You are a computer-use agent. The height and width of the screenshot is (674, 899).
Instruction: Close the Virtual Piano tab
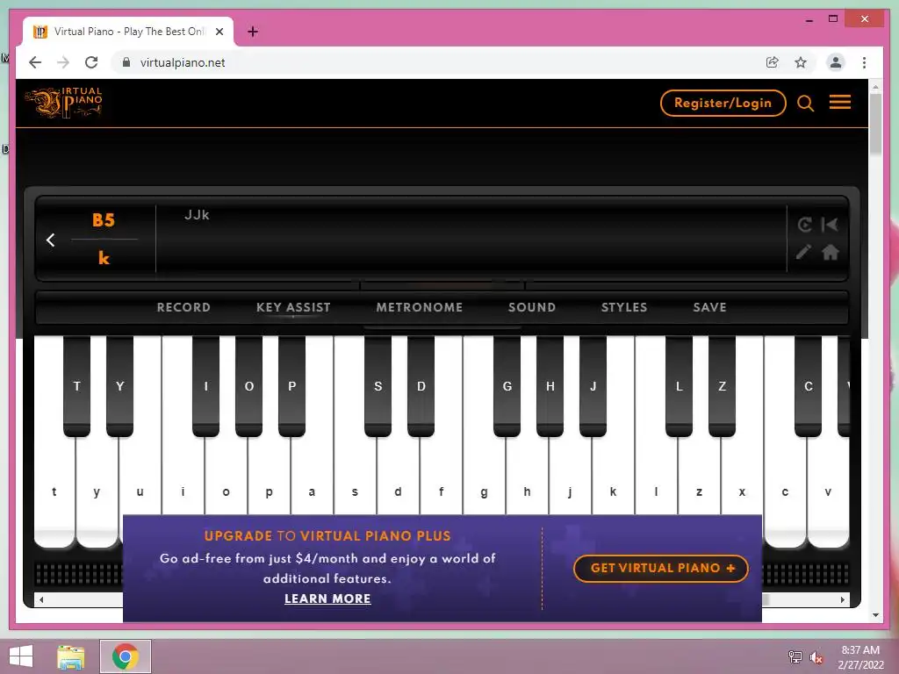point(219,32)
